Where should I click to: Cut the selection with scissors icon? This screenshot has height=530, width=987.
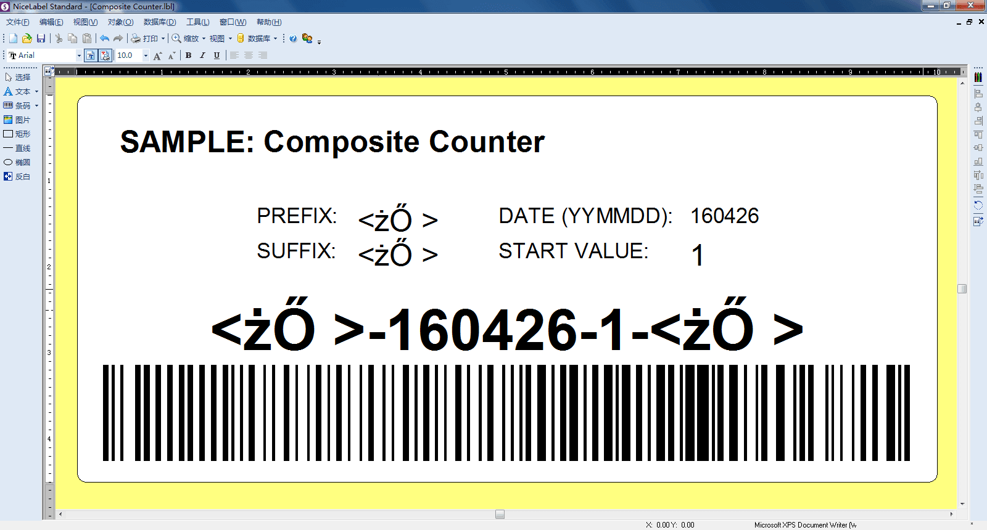coord(59,38)
